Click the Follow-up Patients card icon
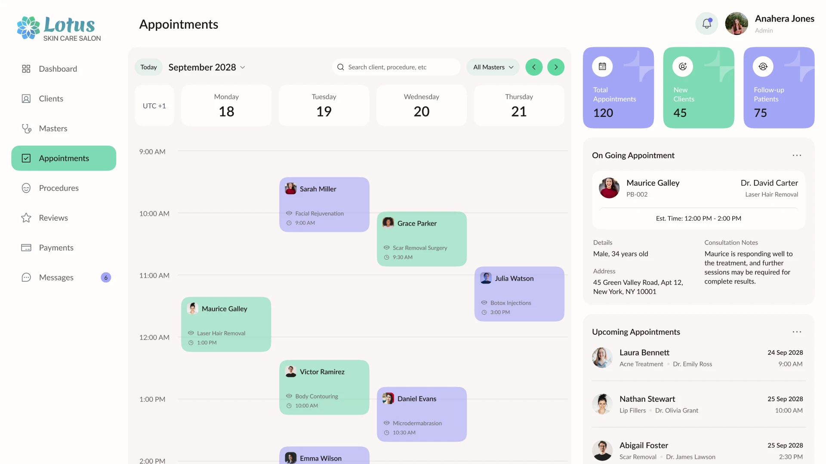Viewport: 826px width, 464px height. (763, 67)
